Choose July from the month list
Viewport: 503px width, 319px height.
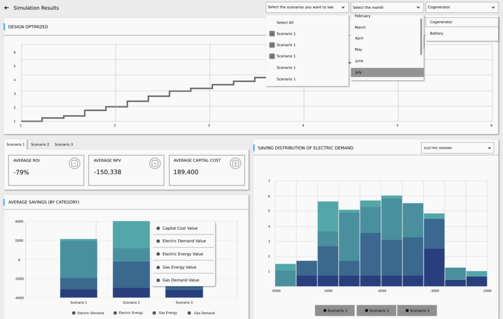(387, 72)
